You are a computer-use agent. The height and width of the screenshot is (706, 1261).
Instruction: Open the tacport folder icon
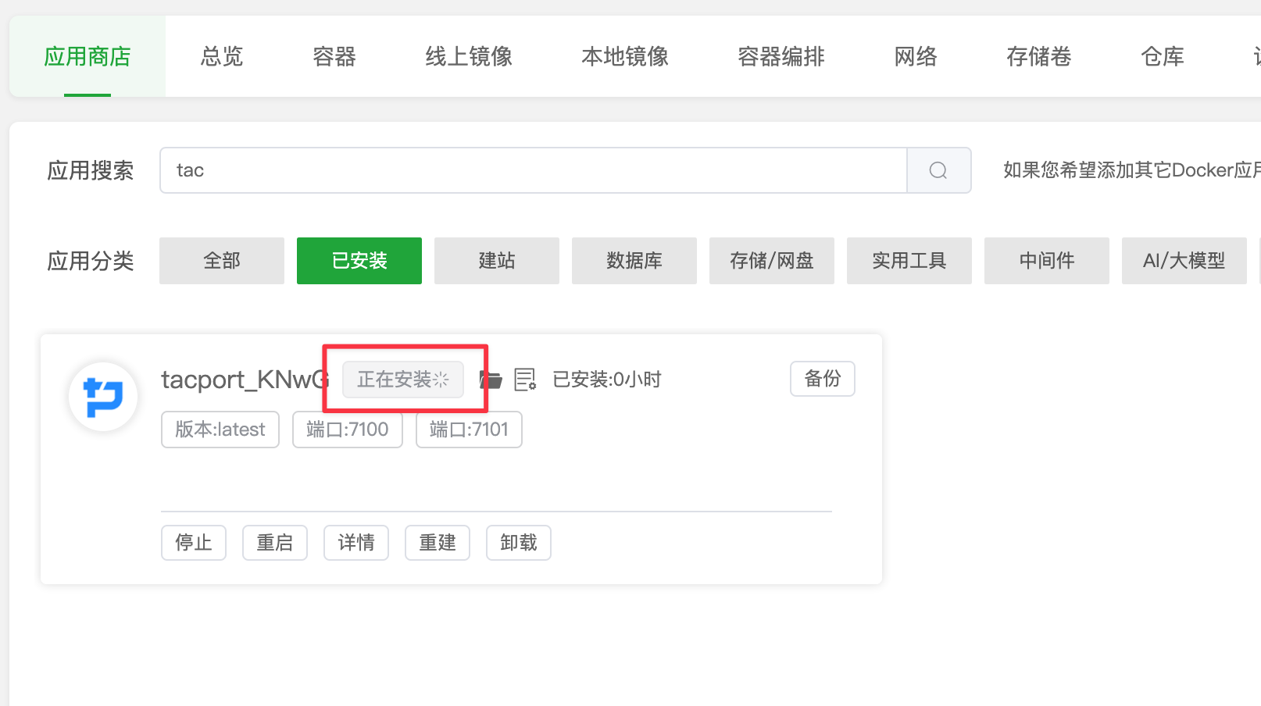[491, 380]
